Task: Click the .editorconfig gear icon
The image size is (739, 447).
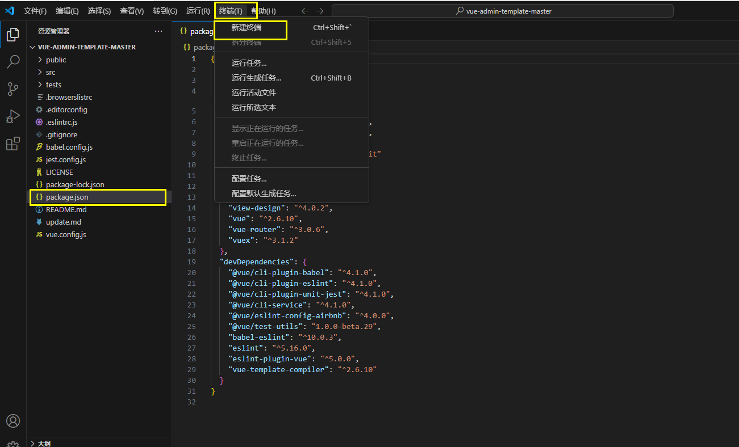Action: click(39, 109)
